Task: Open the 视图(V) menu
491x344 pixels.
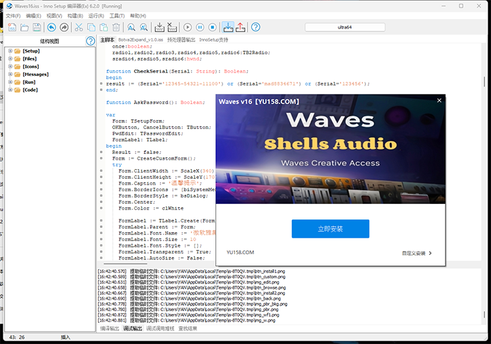Action: point(54,16)
